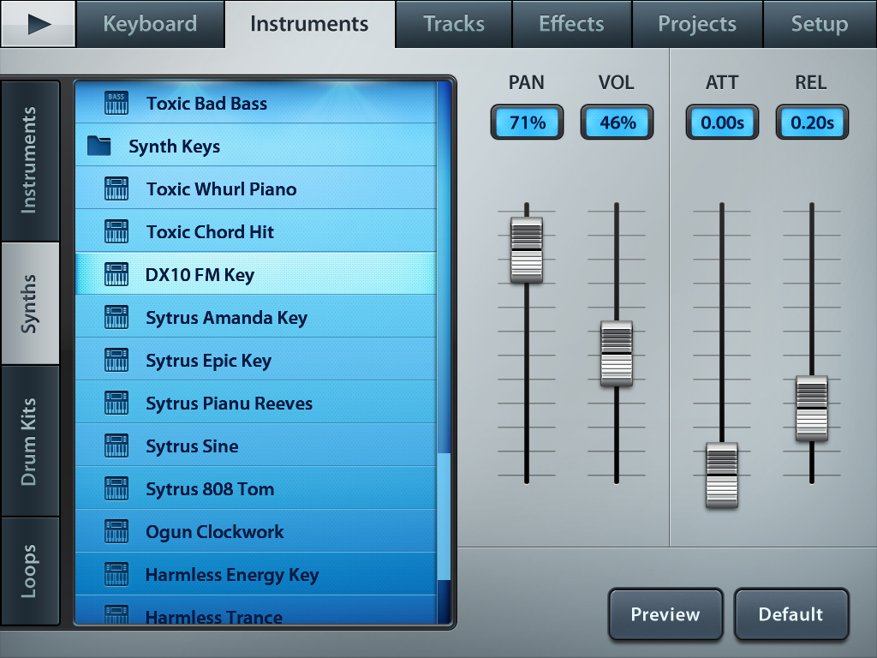The image size is (877, 658).
Task: Collapse the Synth Keys folder
Action: 255,146
